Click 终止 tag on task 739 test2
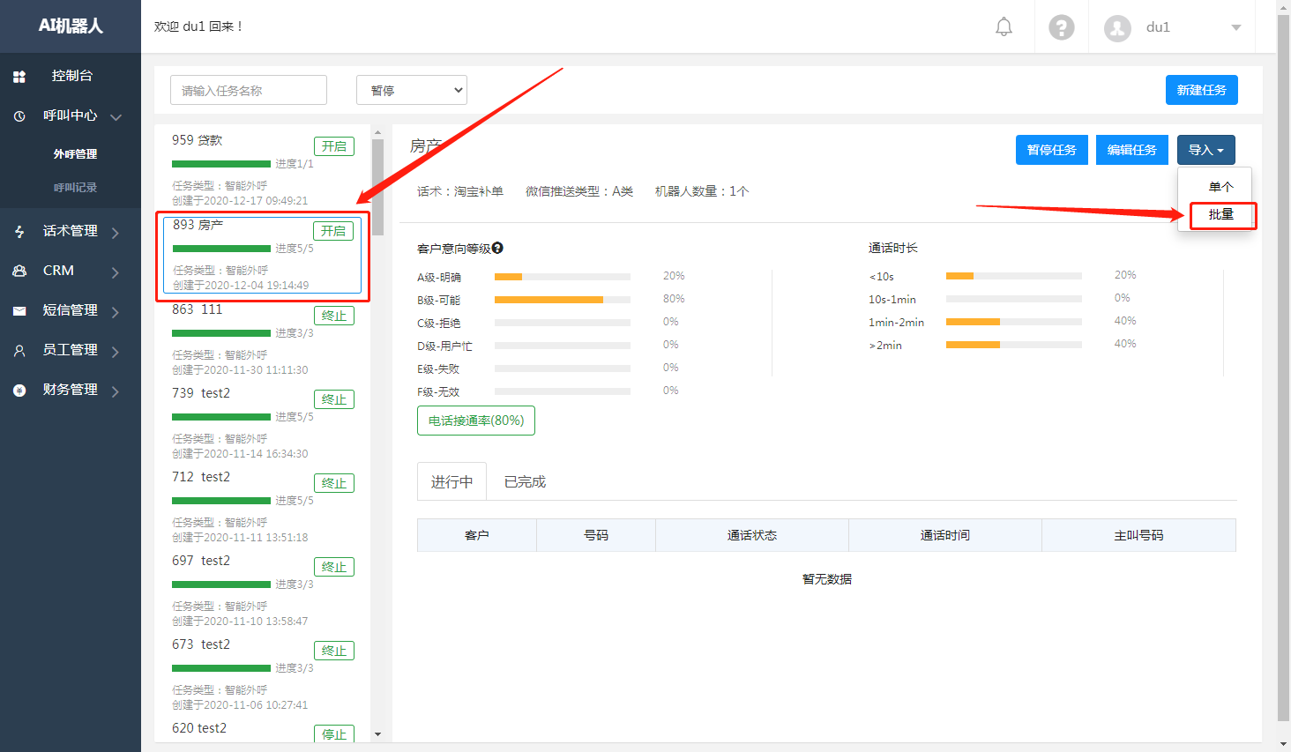This screenshot has height=752, width=1291. click(334, 399)
